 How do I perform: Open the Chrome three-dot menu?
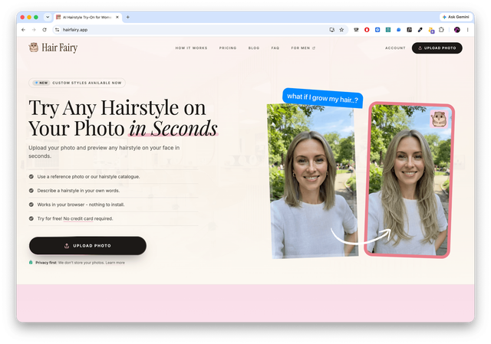tap(467, 30)
